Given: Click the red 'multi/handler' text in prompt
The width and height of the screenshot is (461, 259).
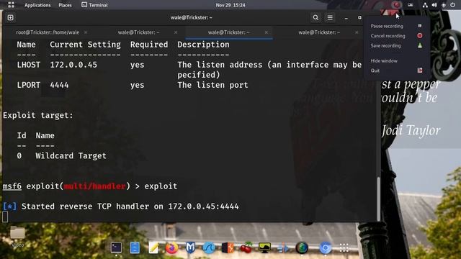Looking at the screenshot, I should pyautogui.click(x=94, y=186).
